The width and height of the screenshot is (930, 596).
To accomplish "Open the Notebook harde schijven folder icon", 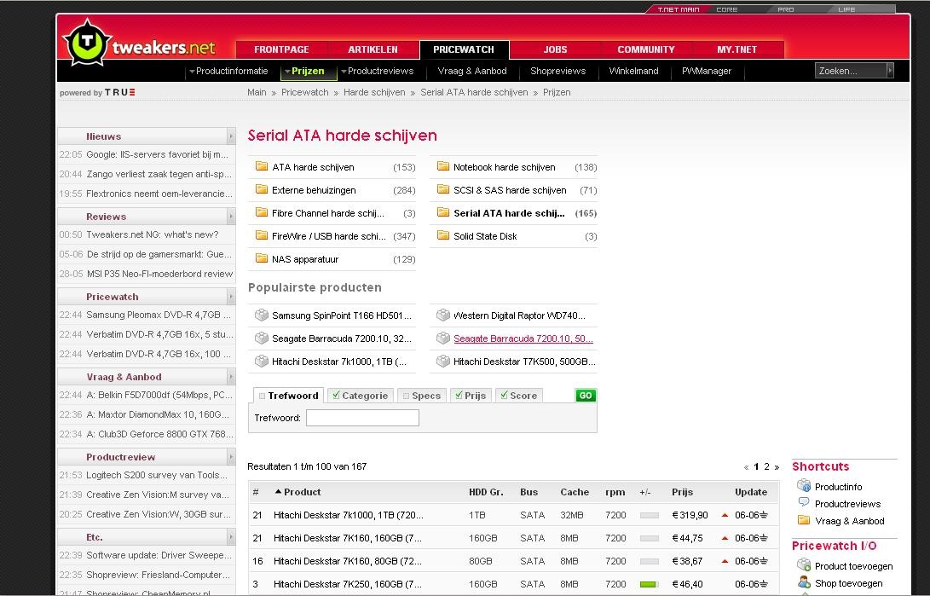I will [x=443, y=166].
